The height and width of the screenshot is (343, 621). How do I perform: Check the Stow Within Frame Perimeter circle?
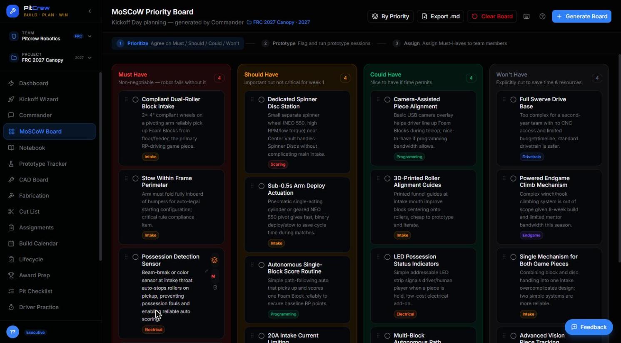pyautogui.click(x=135, y=178)
